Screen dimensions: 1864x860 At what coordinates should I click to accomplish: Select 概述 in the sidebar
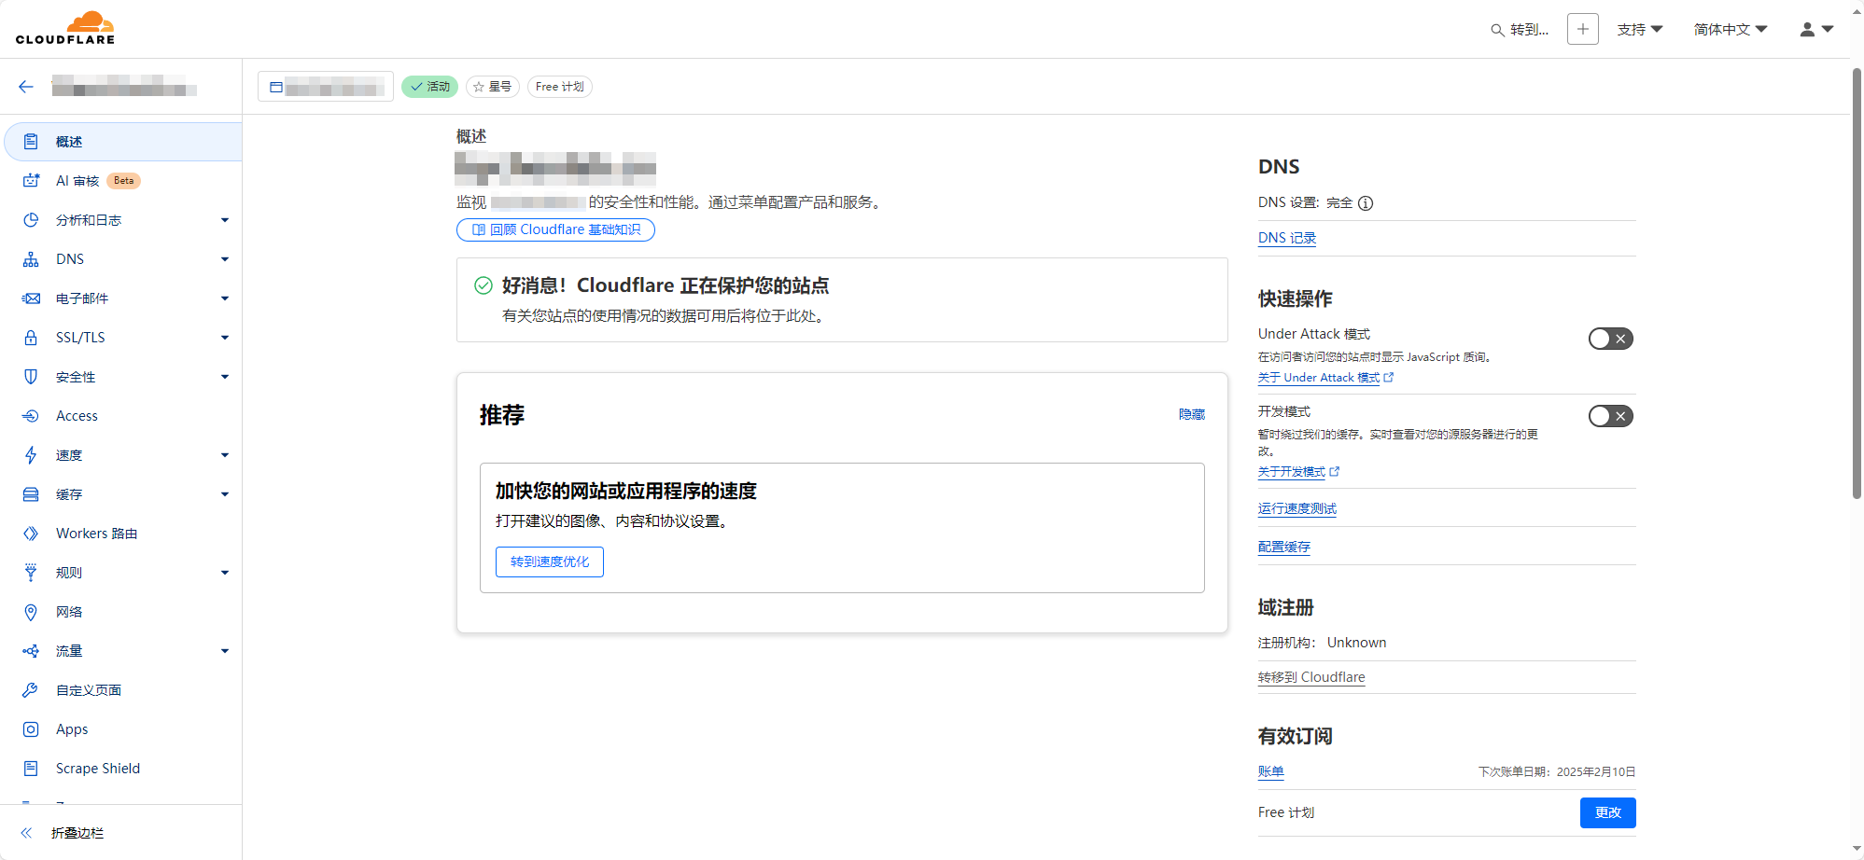pyautogui.click(x=123, y=142)
